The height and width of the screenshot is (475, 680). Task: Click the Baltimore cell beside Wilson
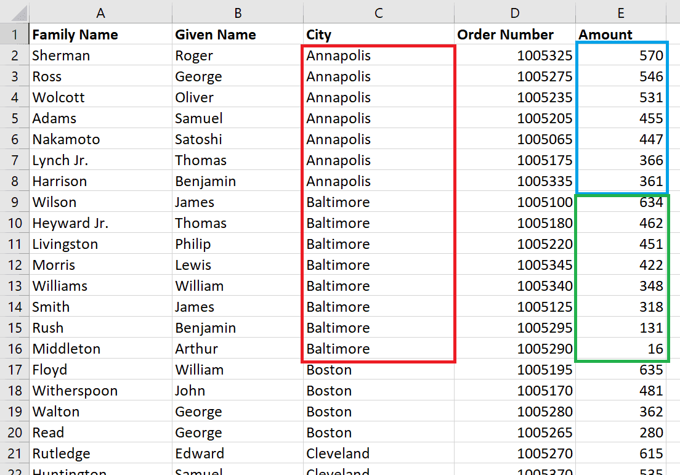[x=378, y=201]
